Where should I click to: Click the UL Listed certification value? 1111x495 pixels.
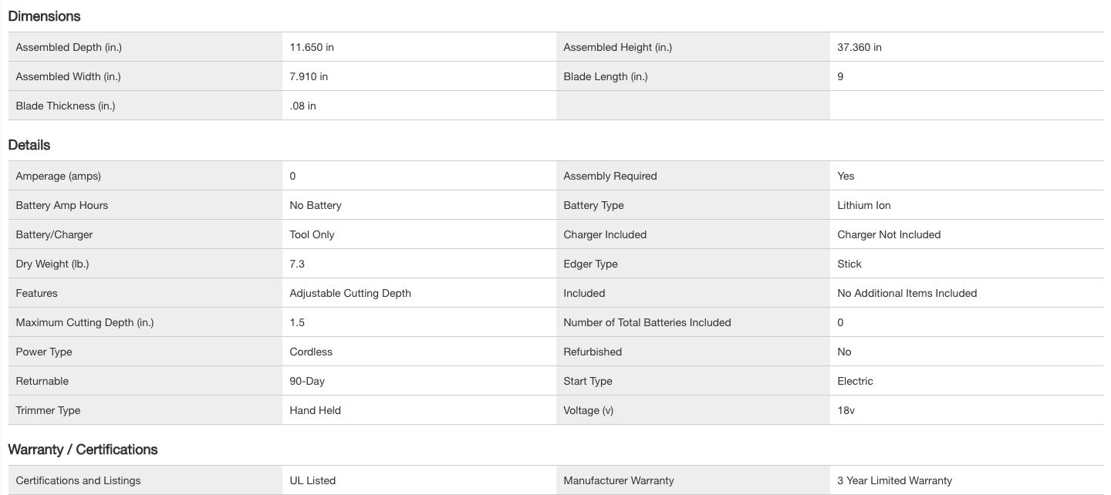point(312,480)
